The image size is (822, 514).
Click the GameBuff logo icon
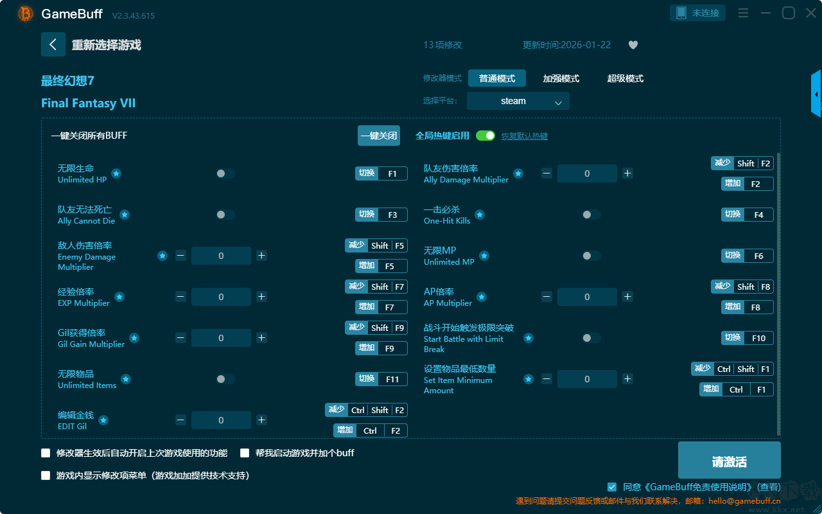click(26, 13)
